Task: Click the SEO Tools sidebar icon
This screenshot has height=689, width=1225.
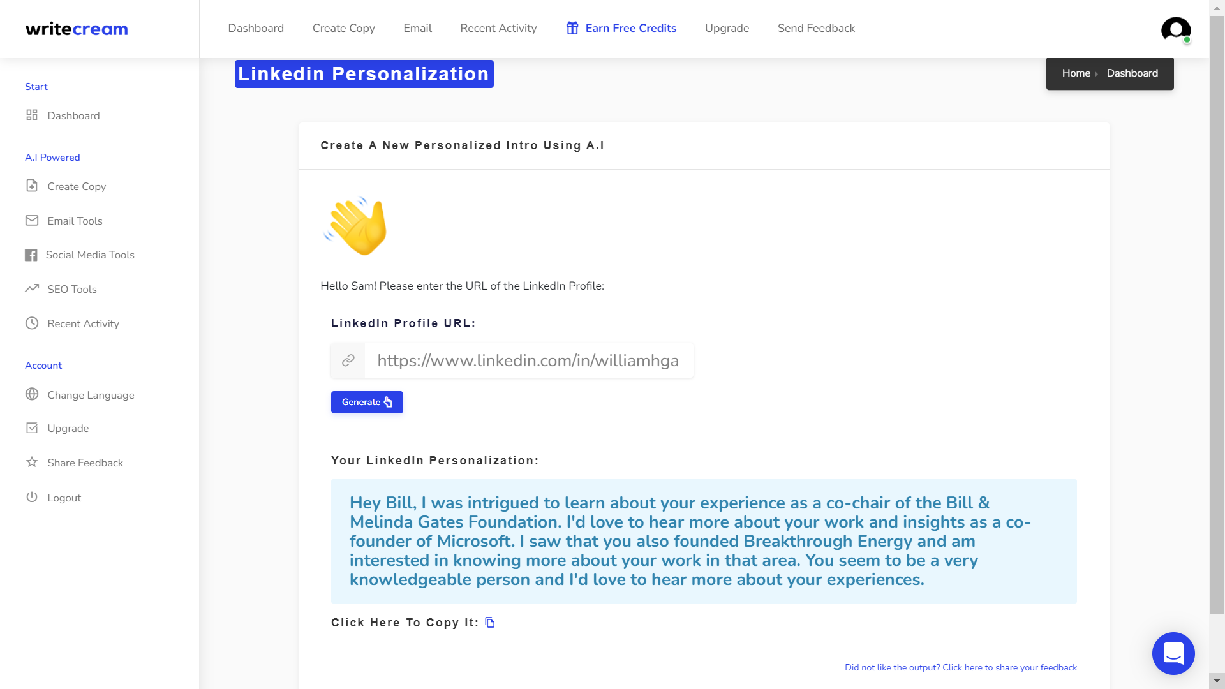Action: 32,288
